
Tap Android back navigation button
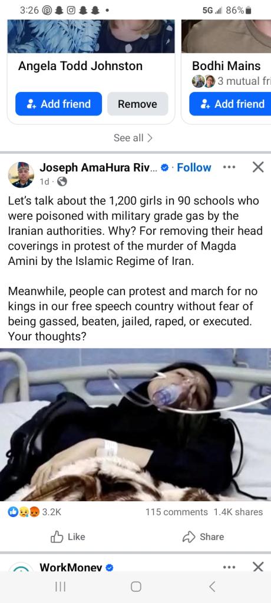coord(211,587)
